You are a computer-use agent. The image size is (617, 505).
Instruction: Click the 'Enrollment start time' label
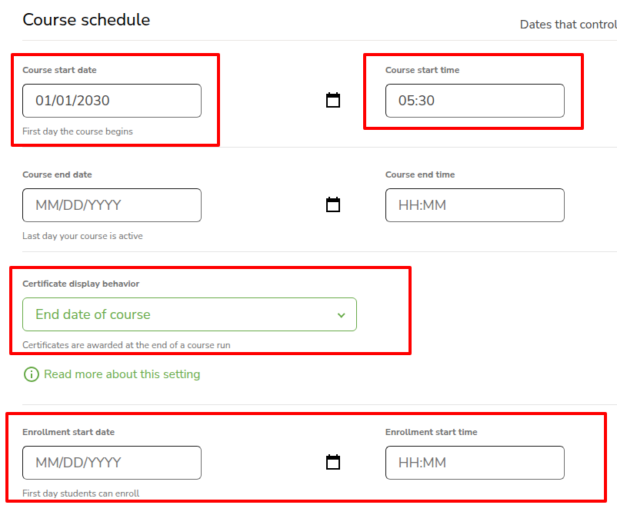(432, 432)
